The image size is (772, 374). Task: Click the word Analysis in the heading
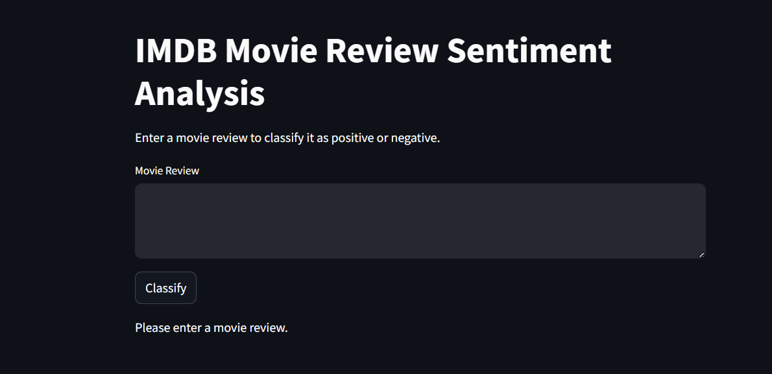click(200, 93)
